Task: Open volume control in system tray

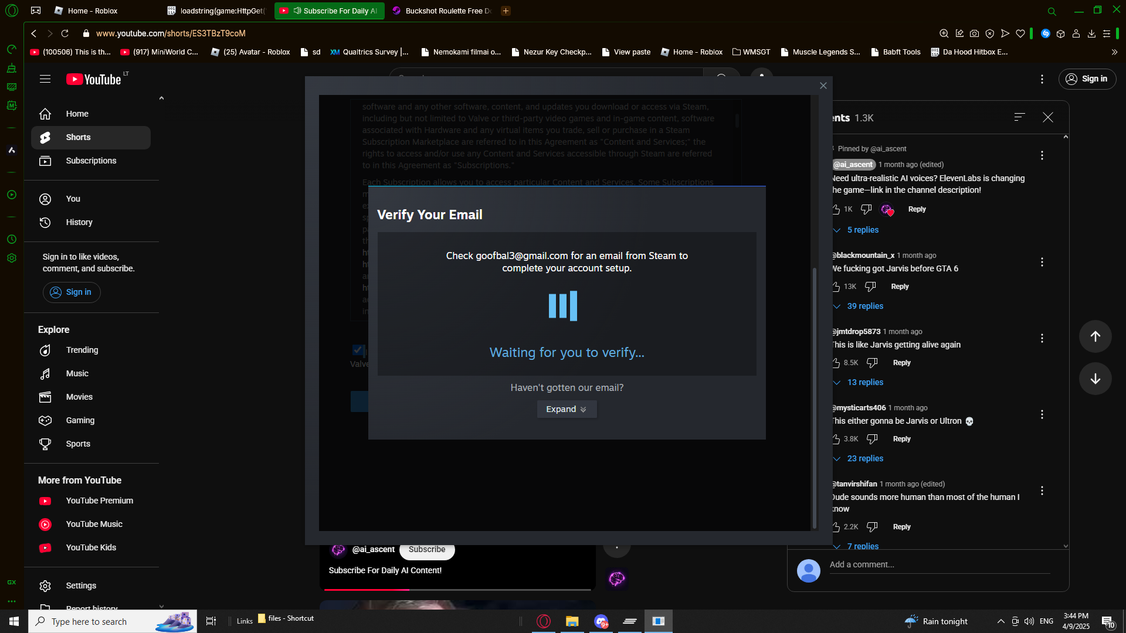Action: tap(1029, 621)
